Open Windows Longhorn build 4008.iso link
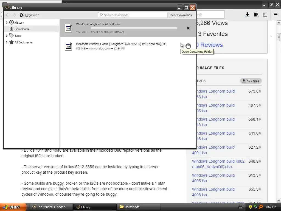The width and height of the screenshot is (281, 211). click(213, 192)
